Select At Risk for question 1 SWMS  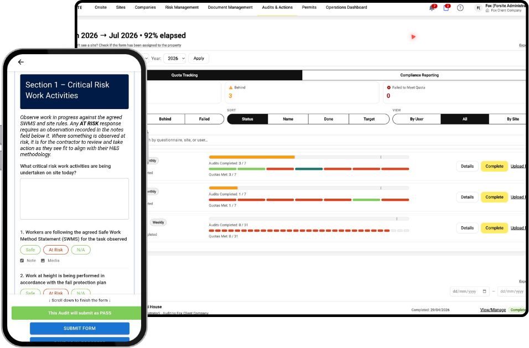[x=56, y=250]
